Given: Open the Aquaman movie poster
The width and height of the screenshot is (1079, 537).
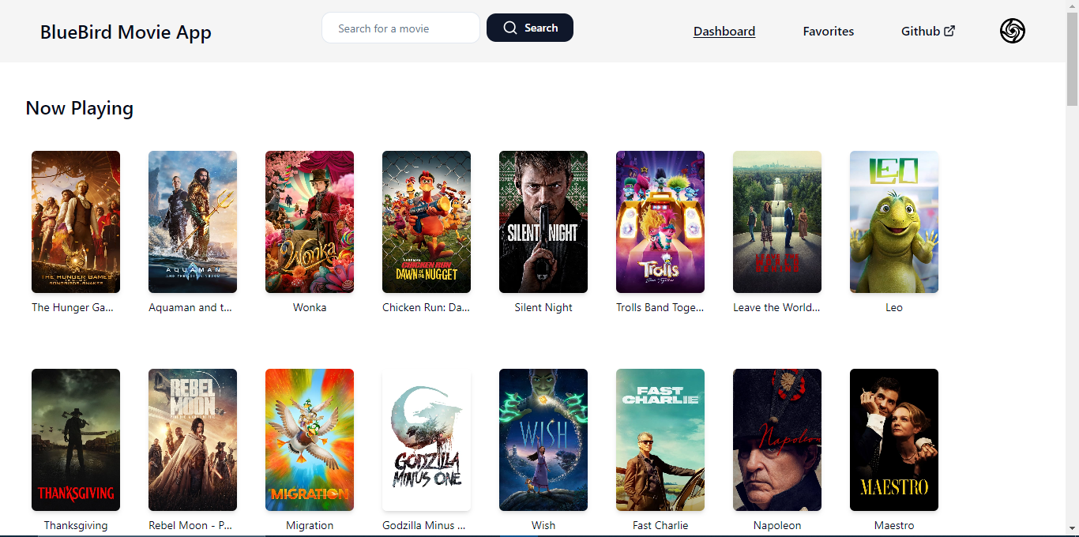Looking at the screenshot, I should [193, 222].
